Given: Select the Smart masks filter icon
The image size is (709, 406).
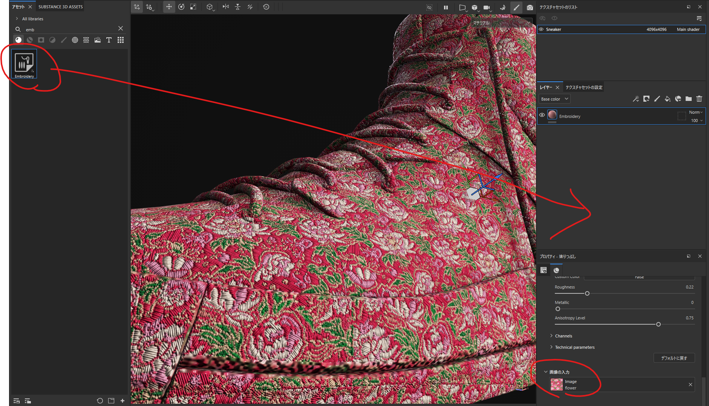Looking at the screenshot, I should point(41,40).
